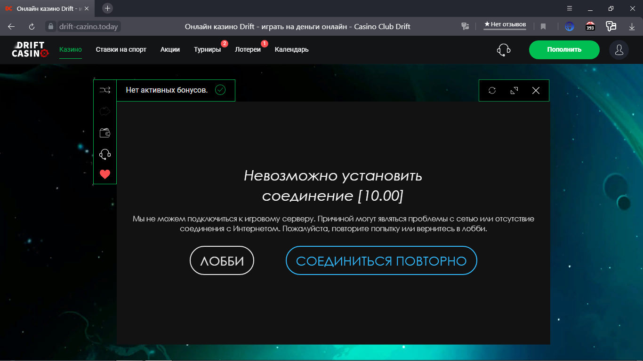643x361 pixels.
Task: Go to Ставки на спорт section
Action: click(x=121, y=49)
